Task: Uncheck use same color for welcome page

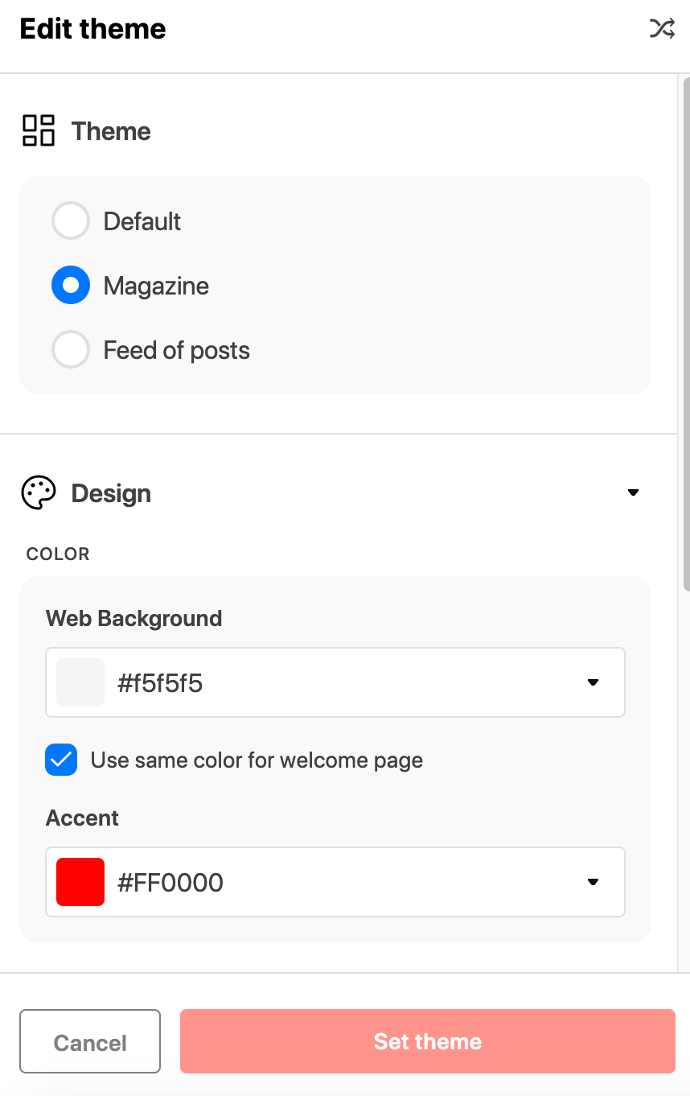Action: [61, 760]
